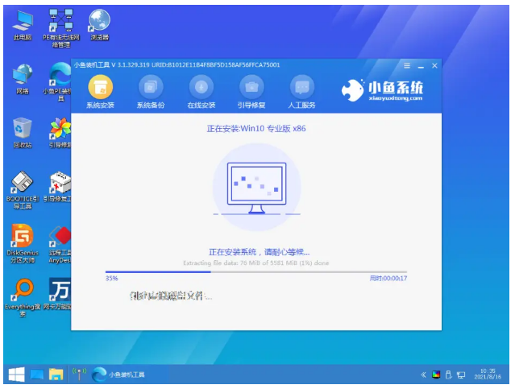The height and width of the screenshot is (389, 515).
Task: Open the 系统备份 tab icon
Action: (x=151, y=87)
